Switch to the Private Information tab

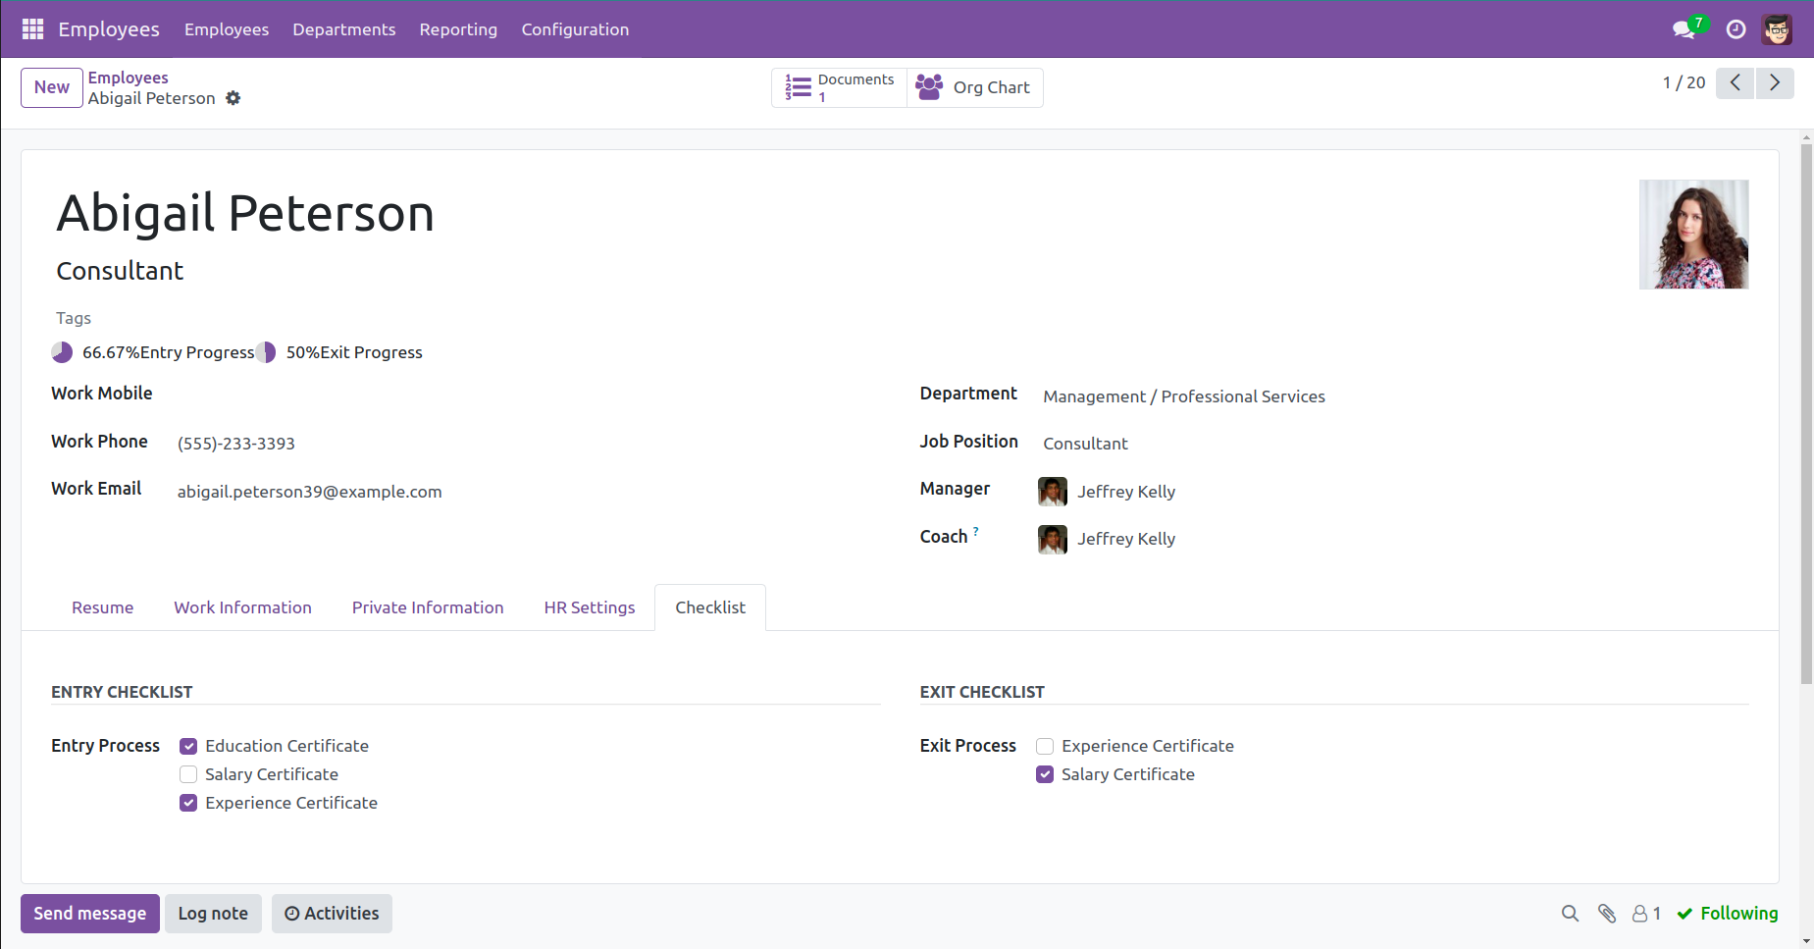(x=428, y=607)
